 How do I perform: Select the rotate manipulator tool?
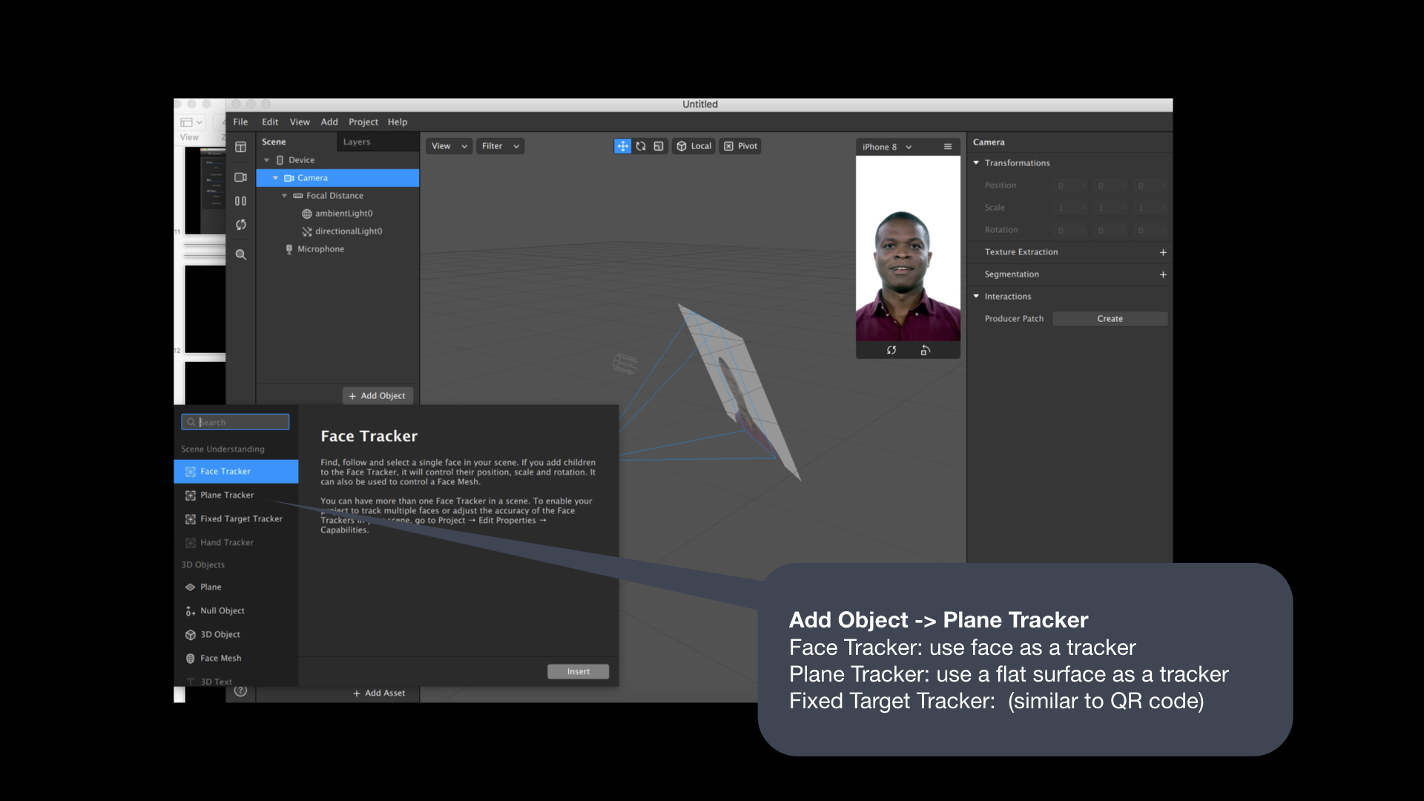click(641, 146)
